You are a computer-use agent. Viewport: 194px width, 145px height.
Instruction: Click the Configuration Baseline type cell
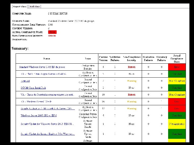pos(88,67)
